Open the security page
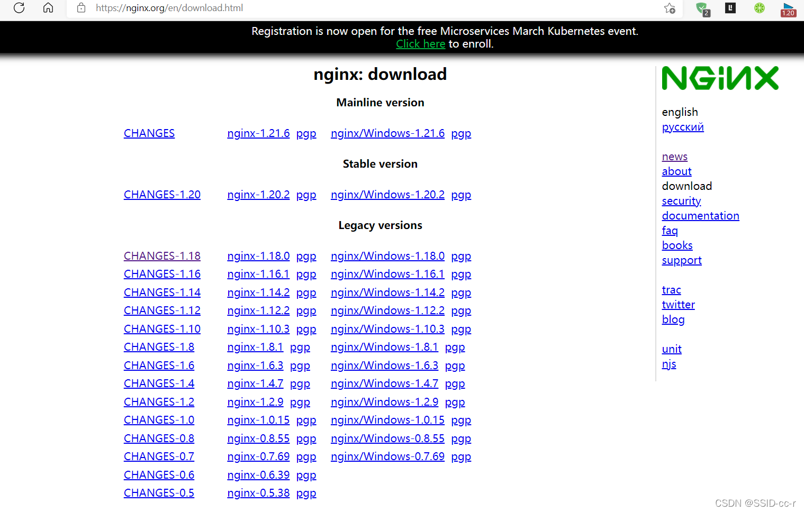Screen dimensions: 804x512 (x=681, y=201)
